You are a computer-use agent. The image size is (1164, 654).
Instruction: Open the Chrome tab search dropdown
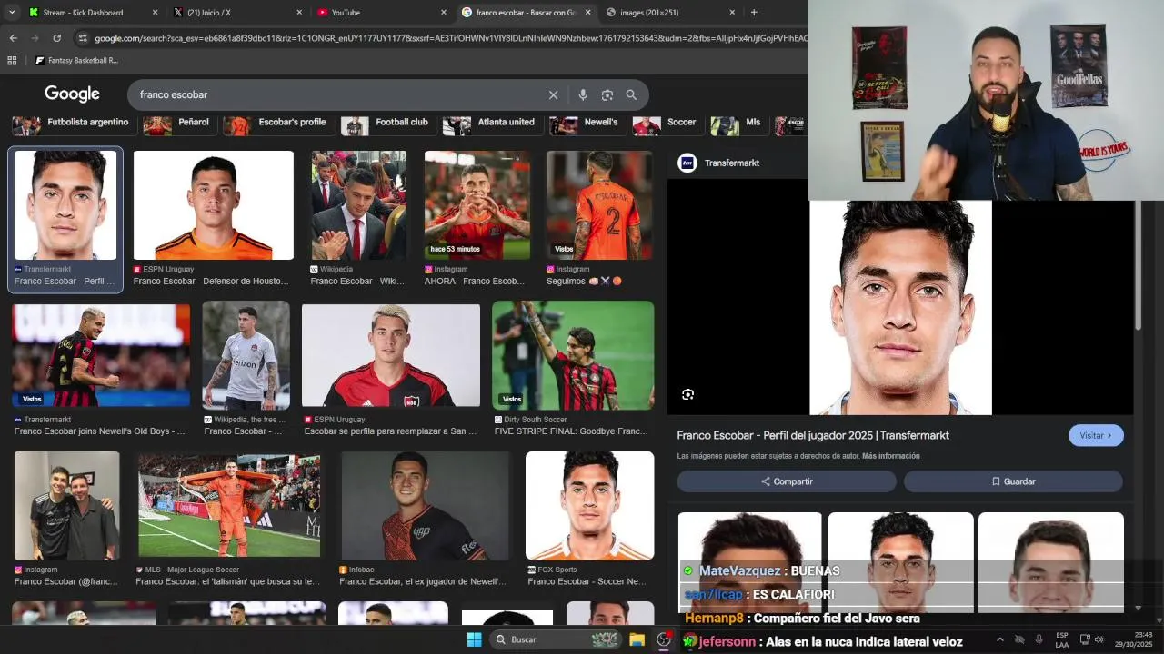point(12,13)
